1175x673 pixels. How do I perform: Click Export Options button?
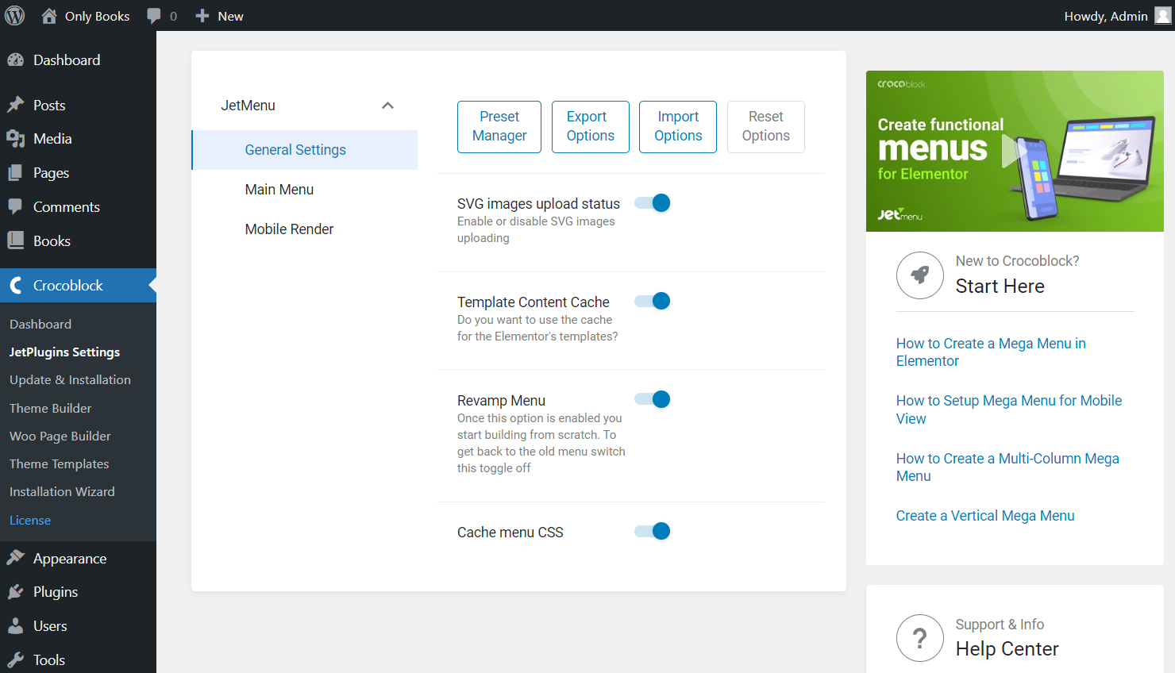pos(591,127)
